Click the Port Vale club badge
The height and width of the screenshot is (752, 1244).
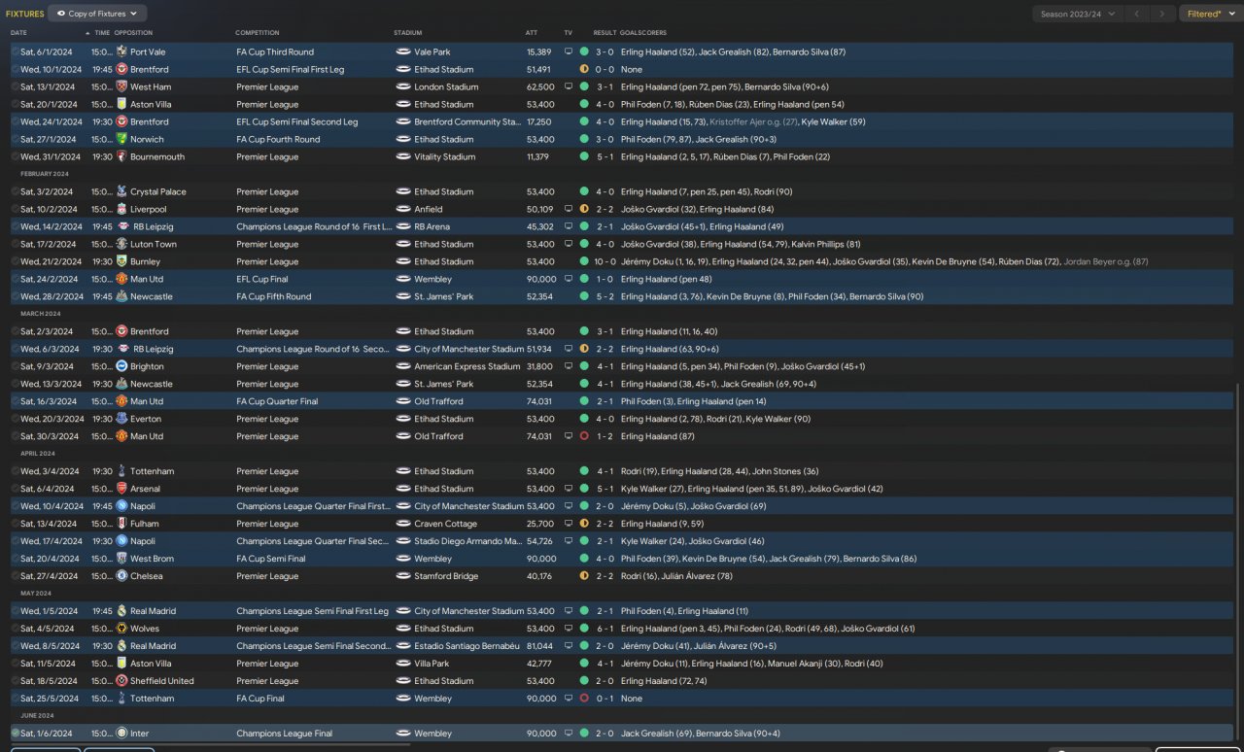121,51
